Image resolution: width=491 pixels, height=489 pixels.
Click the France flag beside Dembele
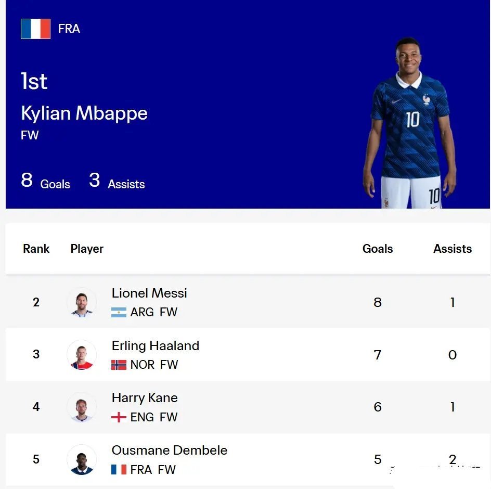pos(119,470)
